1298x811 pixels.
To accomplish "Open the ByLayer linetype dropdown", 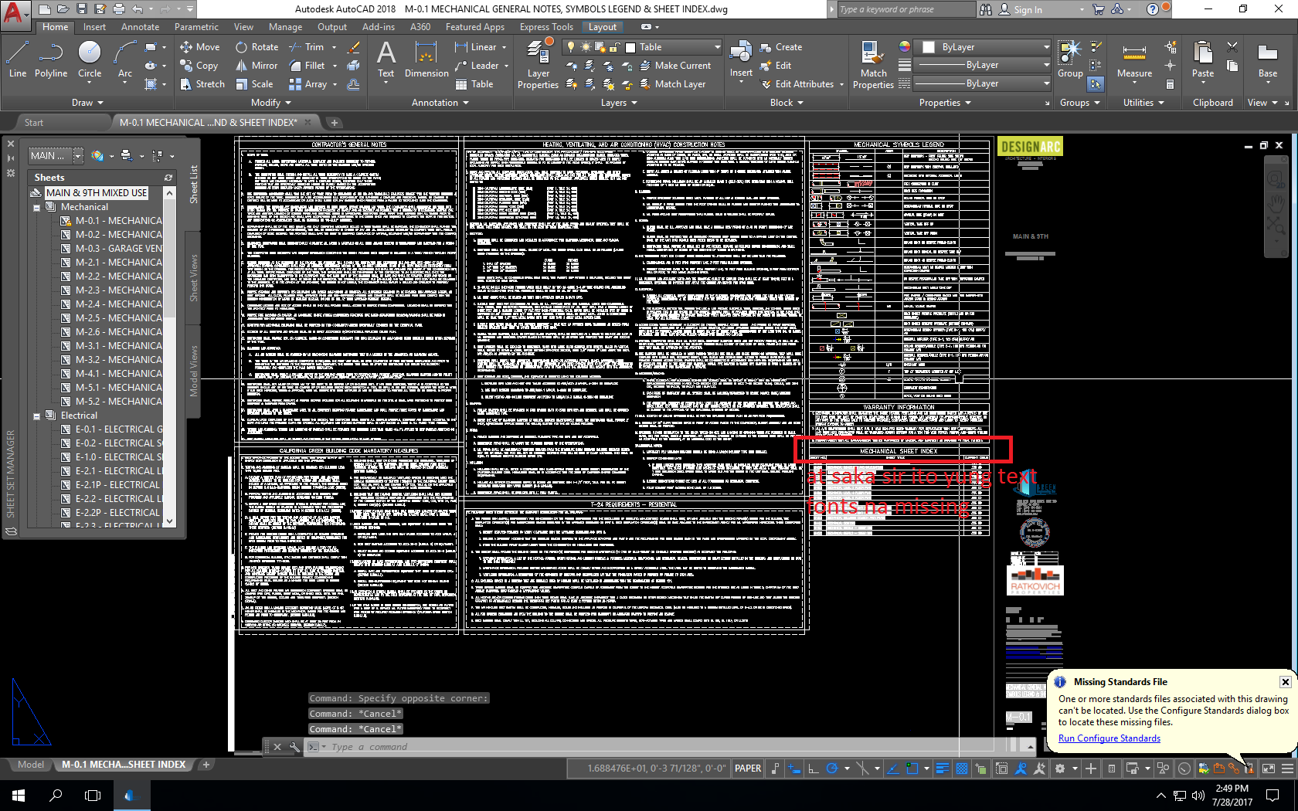I will 983,83.
